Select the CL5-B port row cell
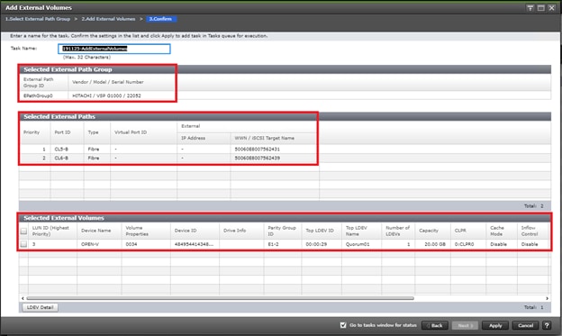Screen dimensions: 562x336 point(61,149)
